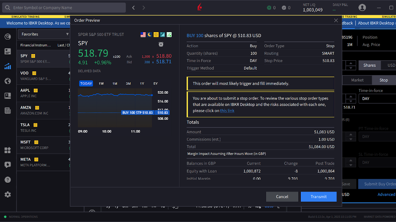The image size is (396, 222).
Task: Open the account statement sidebar icon
Action: pyautogui.click(x=8, y=51)
